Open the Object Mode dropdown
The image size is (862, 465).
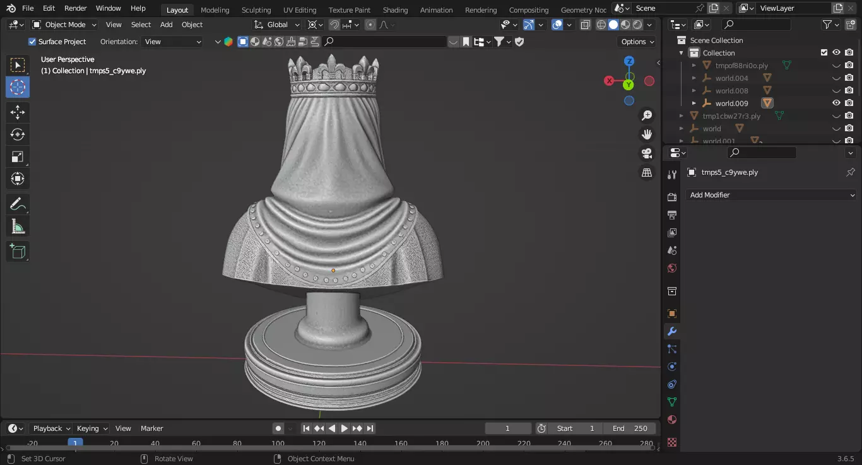(x=64, y=25)
